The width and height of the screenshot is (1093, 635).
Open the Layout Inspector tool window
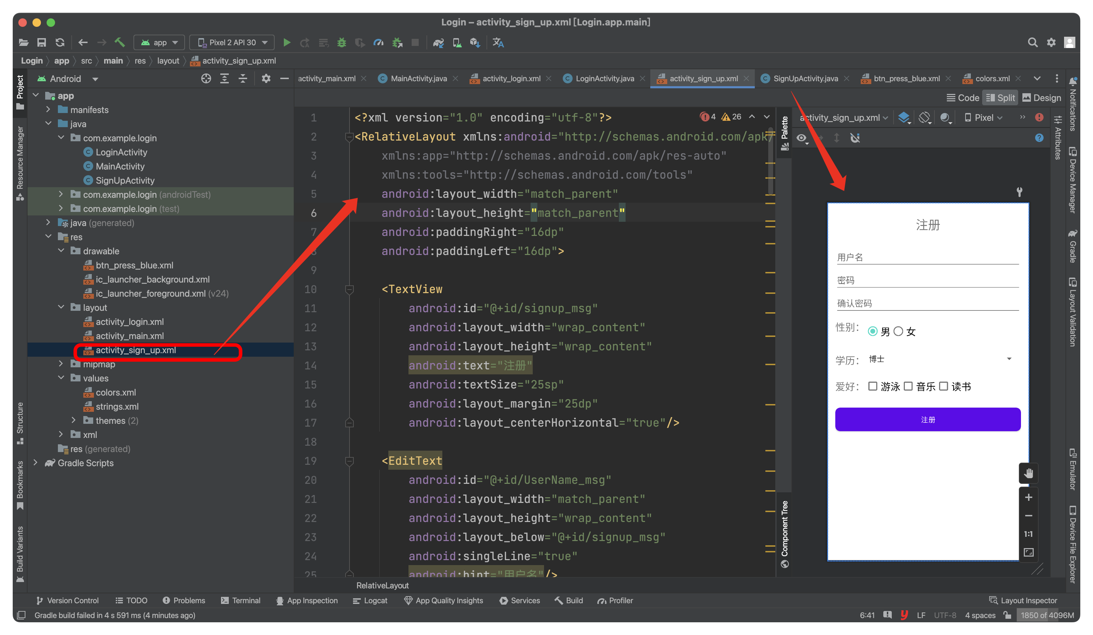point(1023,600)
